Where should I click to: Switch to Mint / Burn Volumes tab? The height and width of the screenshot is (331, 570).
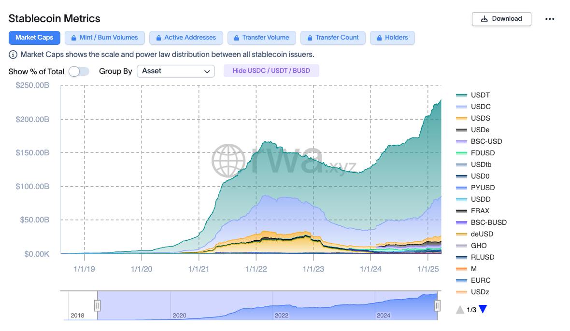pyautogui.click(x=105, y=38)
